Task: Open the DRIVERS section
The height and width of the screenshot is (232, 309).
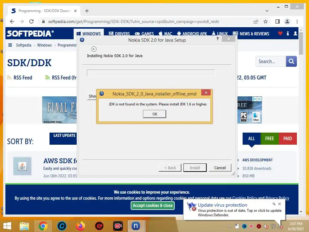Action: click(x=119, y=34)
